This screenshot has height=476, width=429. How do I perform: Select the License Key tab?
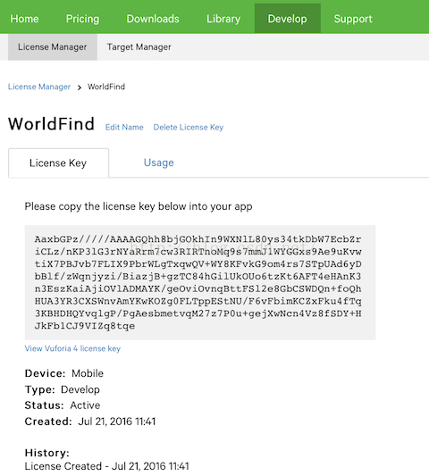58,163
